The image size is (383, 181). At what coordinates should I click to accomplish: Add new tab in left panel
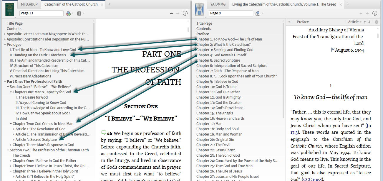[x=110, y=4]
